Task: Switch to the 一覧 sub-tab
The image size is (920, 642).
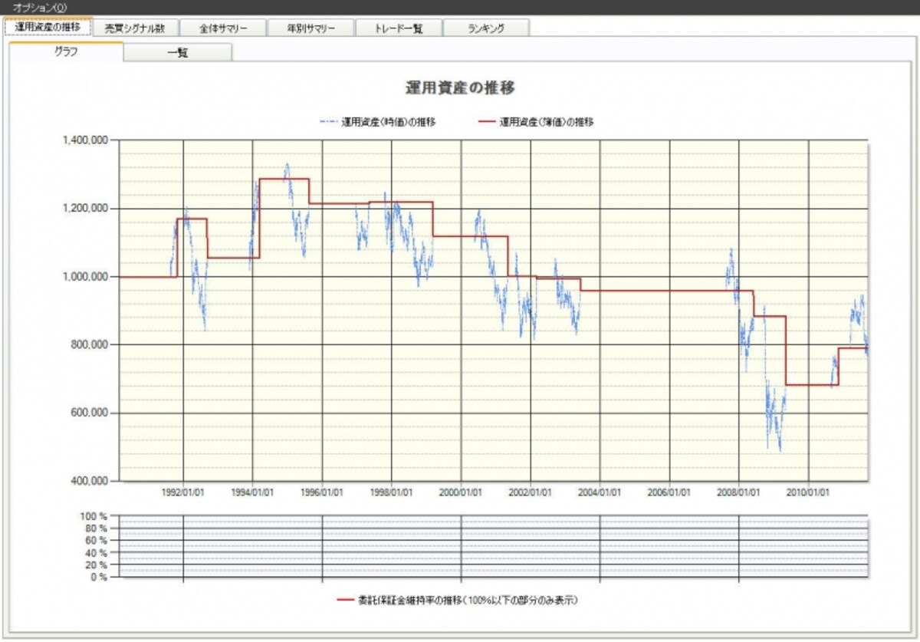Action: point(177,54)
